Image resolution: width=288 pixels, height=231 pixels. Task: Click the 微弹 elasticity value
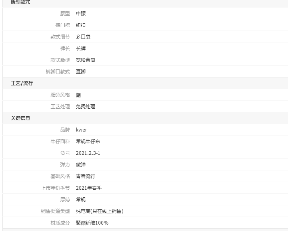(81, 165)
